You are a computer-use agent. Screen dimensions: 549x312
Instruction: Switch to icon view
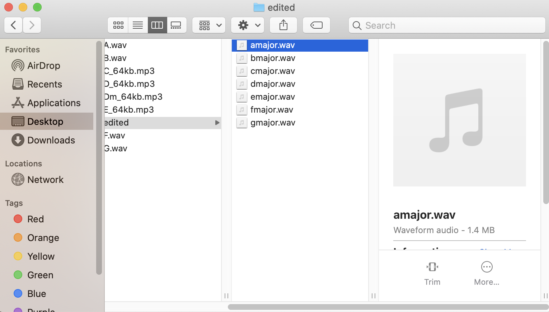click(118, 25)
